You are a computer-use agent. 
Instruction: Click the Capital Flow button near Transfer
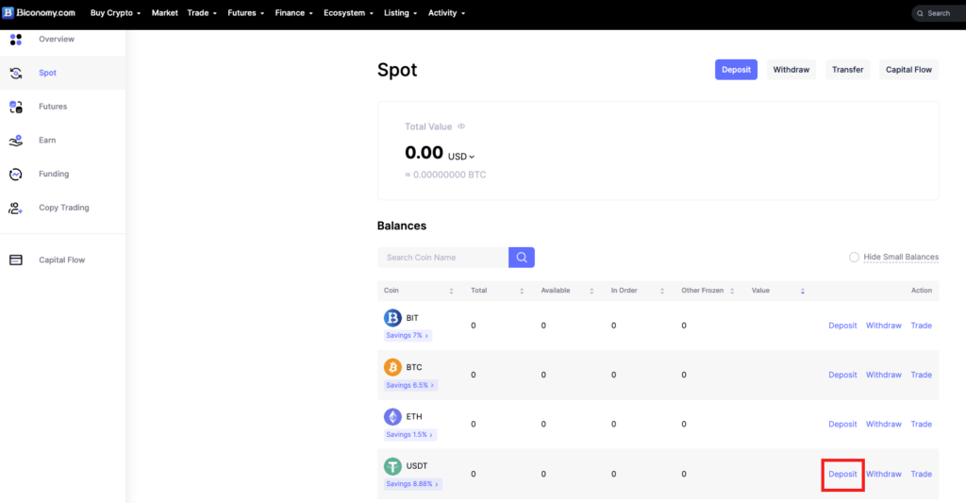point(908,70)
